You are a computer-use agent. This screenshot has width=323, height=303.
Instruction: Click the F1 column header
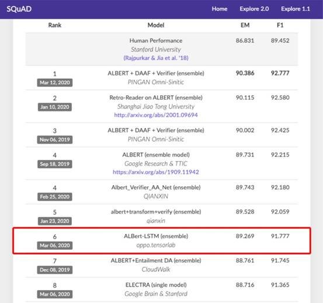tap(280, 25)
